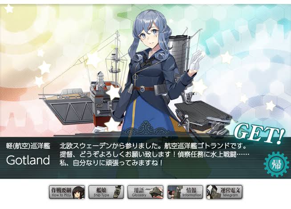Click the Gotland ship name

pos(28,160)
